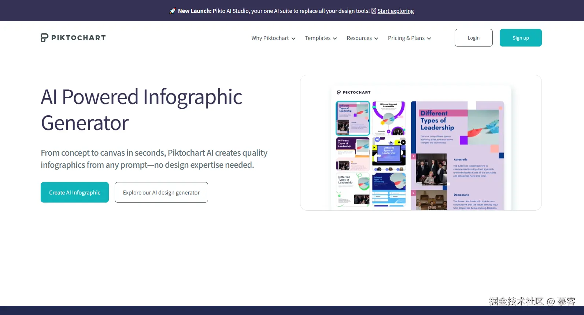The image size is (584, 315).
Task: Follow the Start exploring link
Action: 396,11
